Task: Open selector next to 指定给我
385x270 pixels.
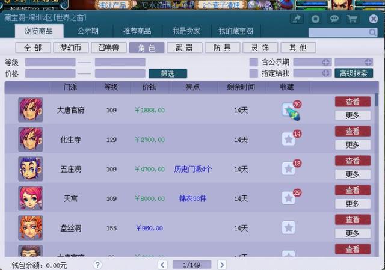Action: coord(312,73)
